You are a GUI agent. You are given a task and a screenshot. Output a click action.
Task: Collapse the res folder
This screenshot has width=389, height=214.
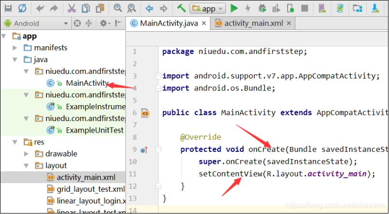[x=15, y=142]
